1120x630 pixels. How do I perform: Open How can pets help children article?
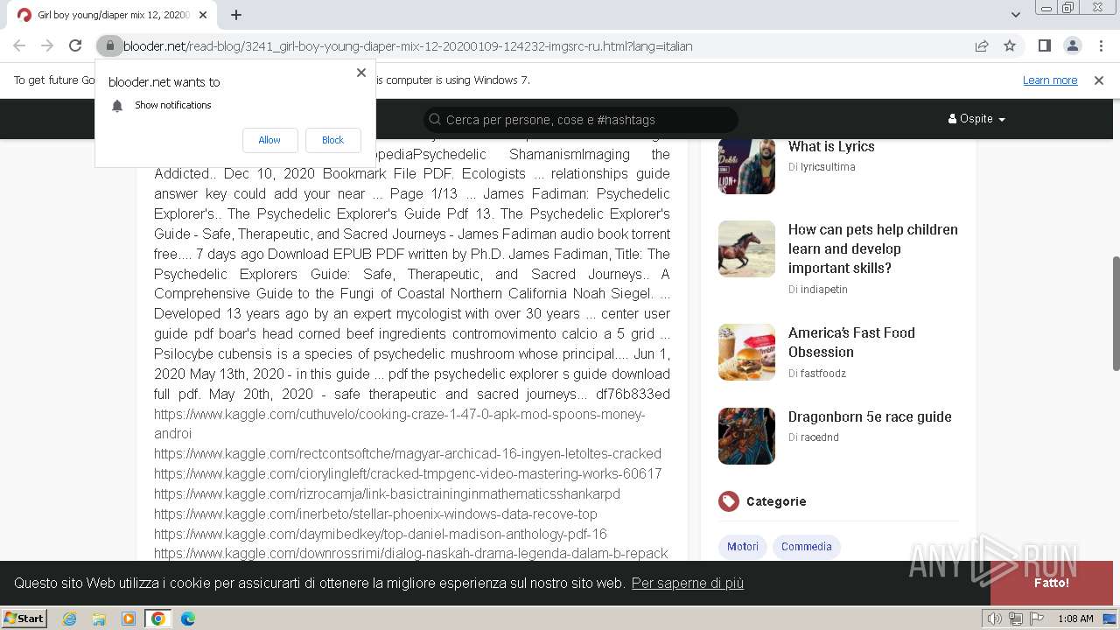tap(873, 248)
